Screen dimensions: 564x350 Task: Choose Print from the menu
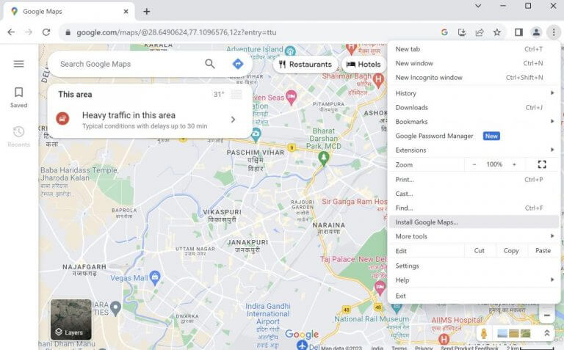[x=474, y=179]
